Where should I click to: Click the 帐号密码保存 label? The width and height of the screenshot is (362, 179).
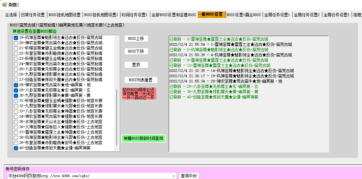[17, 169]
